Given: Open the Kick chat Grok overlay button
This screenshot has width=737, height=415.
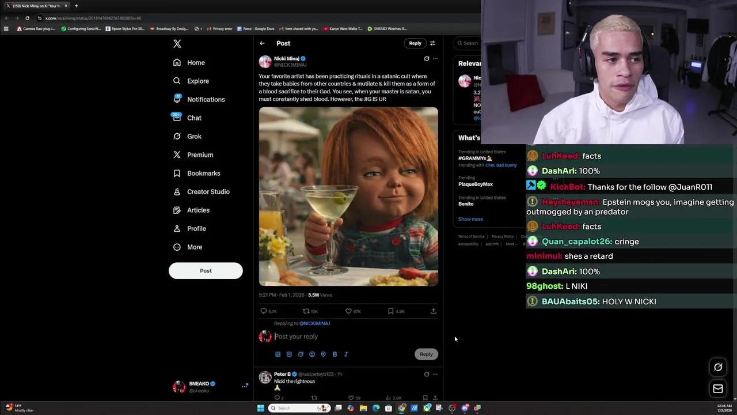Looking at the screenshot, I should 718,367.
